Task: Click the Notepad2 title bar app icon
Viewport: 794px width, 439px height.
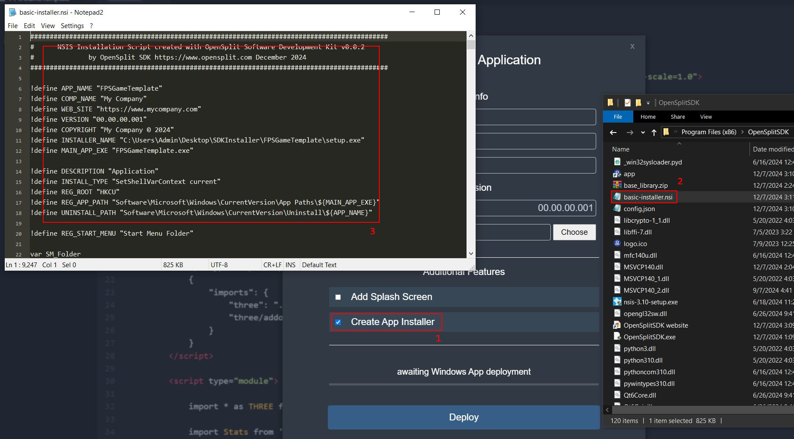Action: (x=13, y=12)
